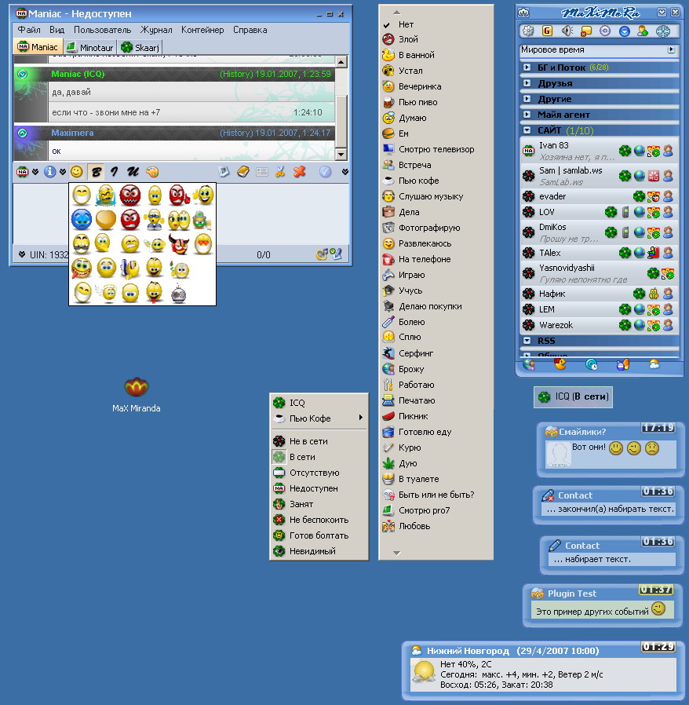Screen dimensions: 689x705
Task: Click the red X icon in chat toolbar
Action: point(299,171)
